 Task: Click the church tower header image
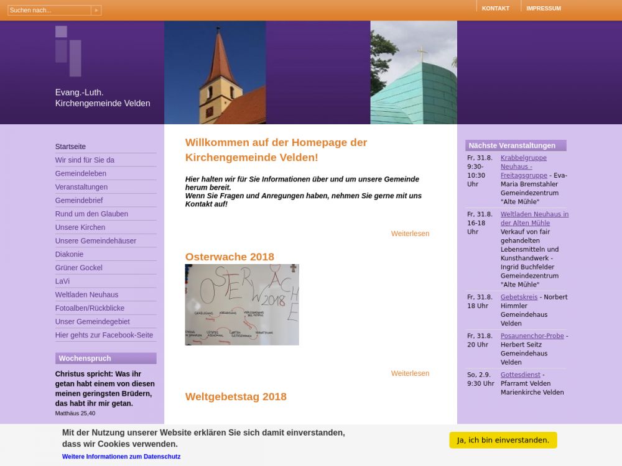(215, 73)
